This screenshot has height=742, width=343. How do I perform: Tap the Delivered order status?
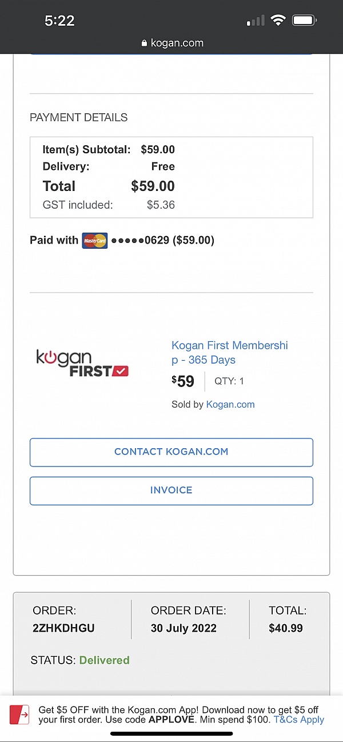(104, 660)
